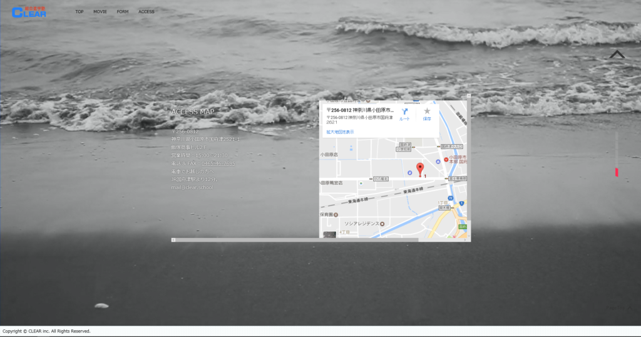Click the satellite view thumbnail on map

click(x=329, y=236)
